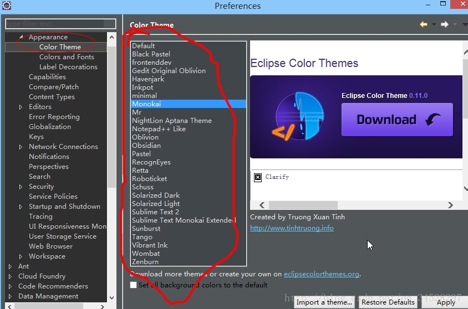
Task: Click the Download button in theme preview
Action: (x=397, y=120)
